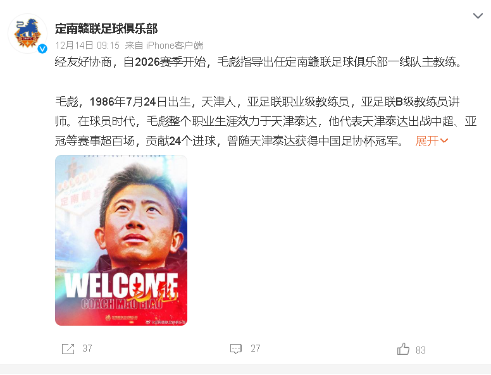
Task: Open the Welcome Coach Mao Biao poster
Action: coord(121,240)
